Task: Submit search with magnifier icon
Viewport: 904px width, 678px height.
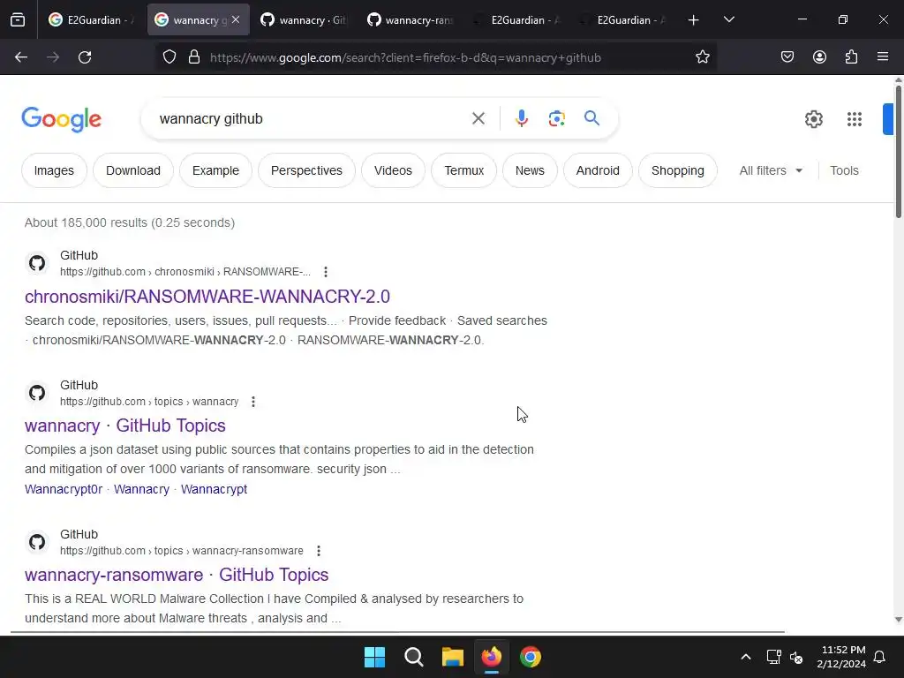Action: (591, 118)
